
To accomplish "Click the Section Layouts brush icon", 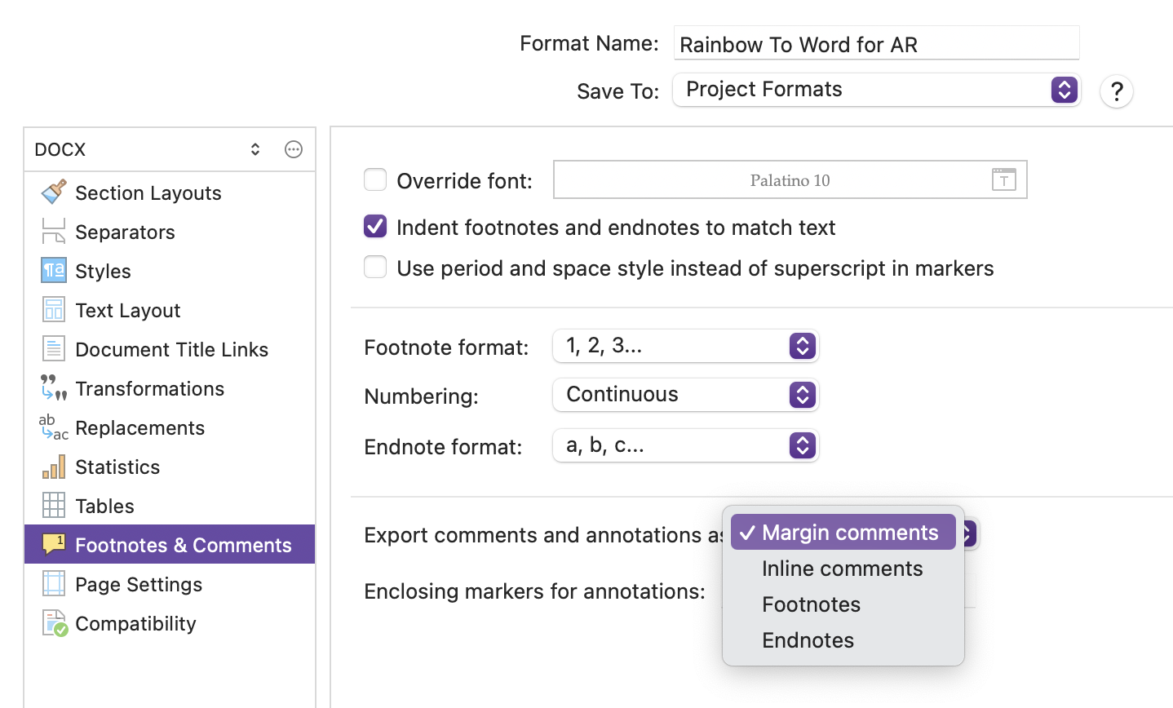I will [54, 192].
